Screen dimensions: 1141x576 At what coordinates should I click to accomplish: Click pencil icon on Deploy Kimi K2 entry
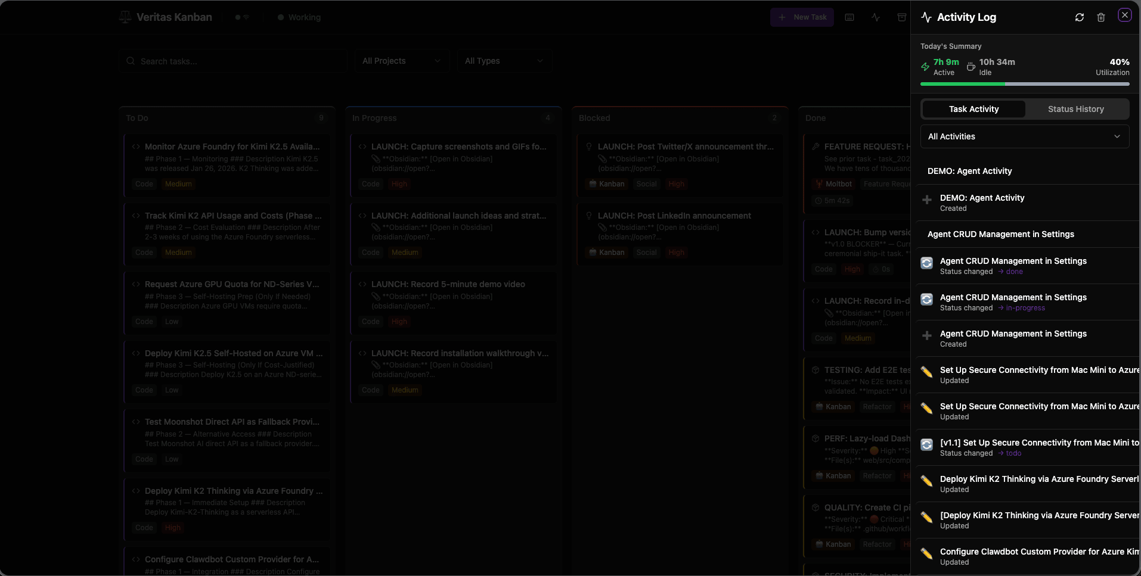tap(926, 481)
